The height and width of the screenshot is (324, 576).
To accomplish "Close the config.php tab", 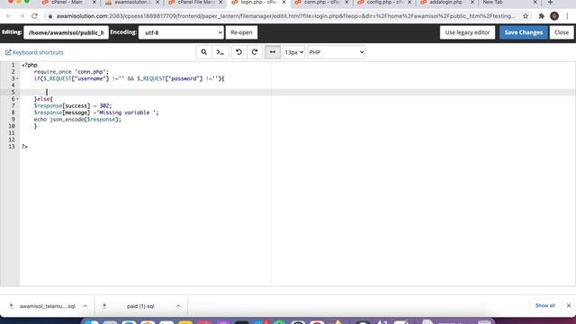I will [409, 3].
